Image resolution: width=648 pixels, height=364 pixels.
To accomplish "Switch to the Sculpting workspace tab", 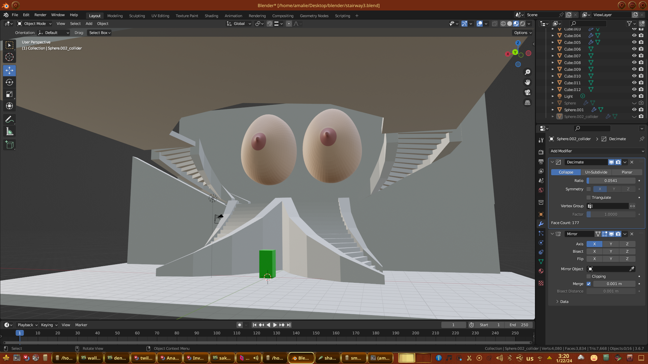I will (x=137, y=16).
